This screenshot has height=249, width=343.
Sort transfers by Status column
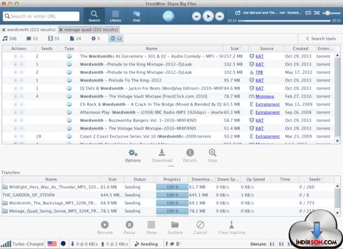pos(140,179)
